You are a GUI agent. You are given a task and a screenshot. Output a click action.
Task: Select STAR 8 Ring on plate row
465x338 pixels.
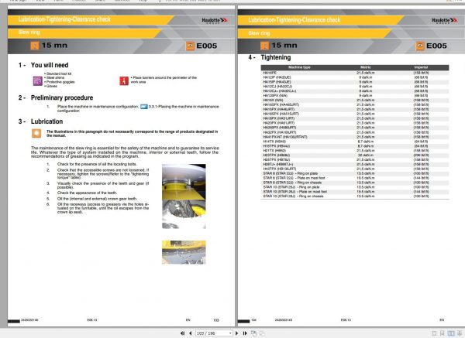click(355, 173)
